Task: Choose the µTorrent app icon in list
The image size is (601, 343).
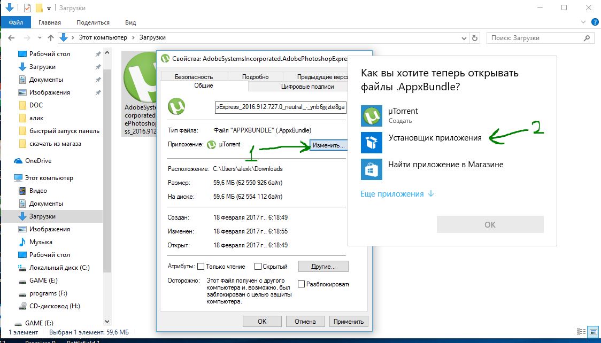Action: coord(372,116)
